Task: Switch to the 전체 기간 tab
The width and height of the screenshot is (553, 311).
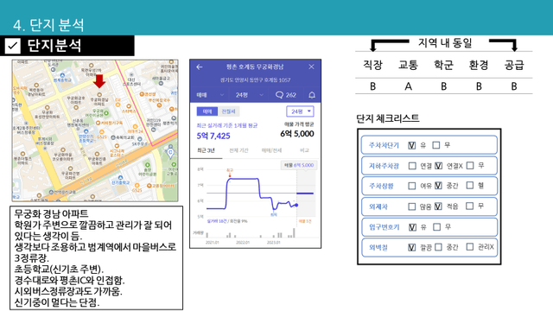Action: click(x=238, y=150)
